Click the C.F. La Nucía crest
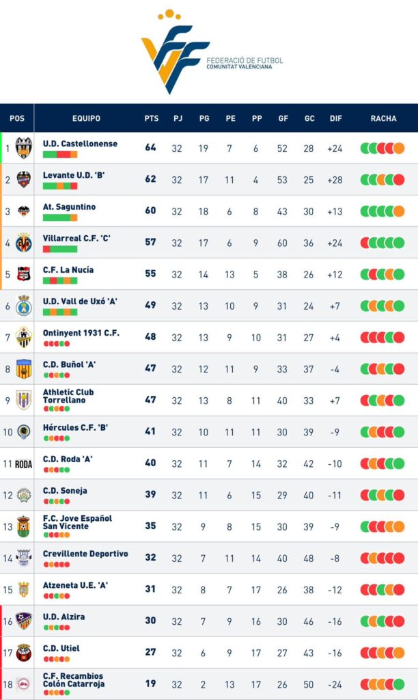This screenshot has width=418, height=700. pyautogui.click(x=24, y=273)
